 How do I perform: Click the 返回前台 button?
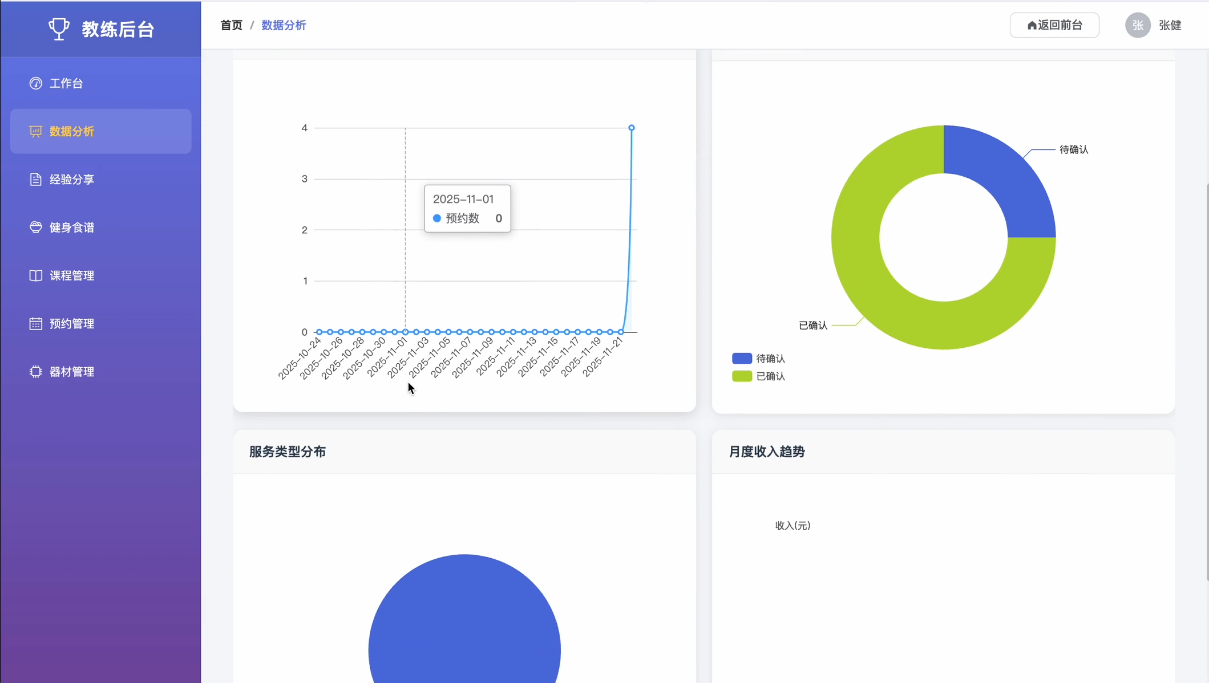click(1054, 25)
